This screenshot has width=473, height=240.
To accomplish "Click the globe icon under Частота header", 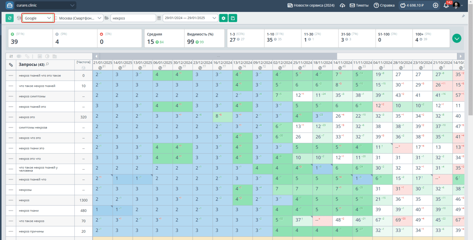I will (83, 68).
